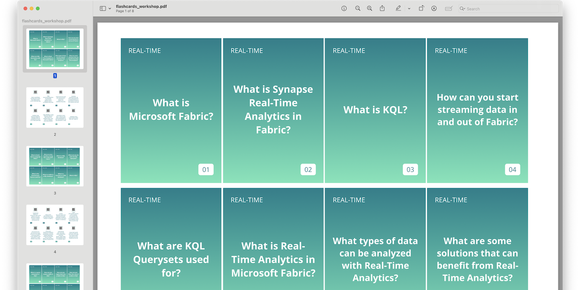Reselect the page 1 thumbnail
This screenshot has height=290, width=580.
click(54, 48)
